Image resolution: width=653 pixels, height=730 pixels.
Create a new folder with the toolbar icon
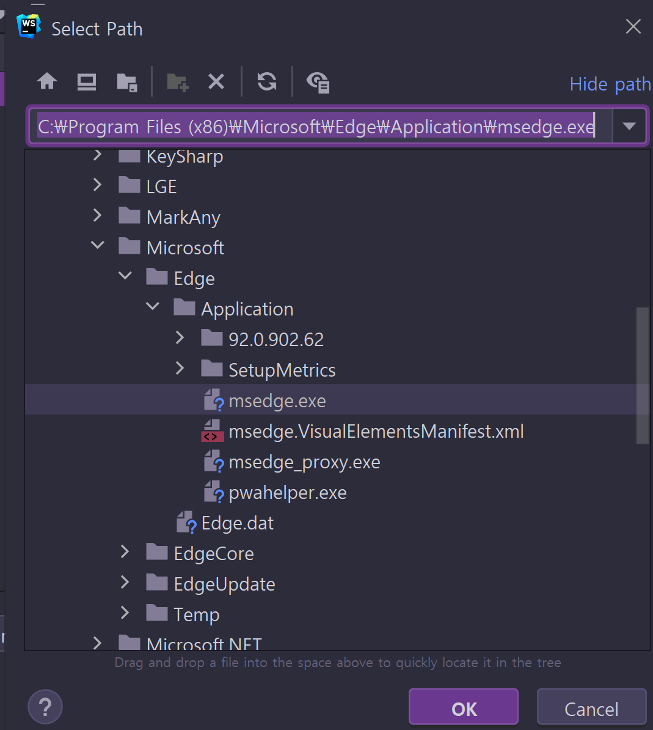(x=177, y=83)
